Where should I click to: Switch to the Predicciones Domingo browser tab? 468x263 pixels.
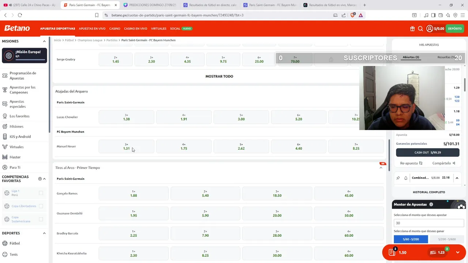[x=149, y=5]
